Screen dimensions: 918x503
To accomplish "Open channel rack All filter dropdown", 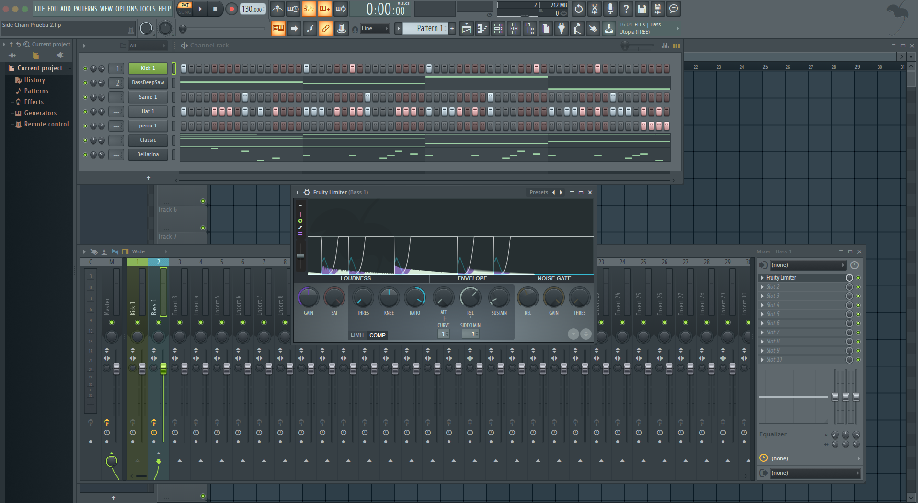I will pyautogui.click(x=148, y=46).
